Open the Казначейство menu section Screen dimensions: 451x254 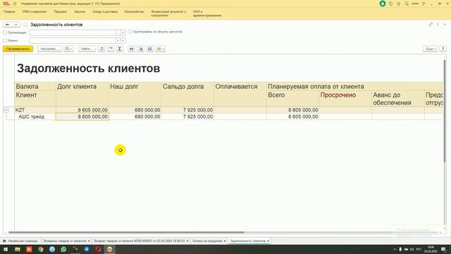click(x=135, y=12)
